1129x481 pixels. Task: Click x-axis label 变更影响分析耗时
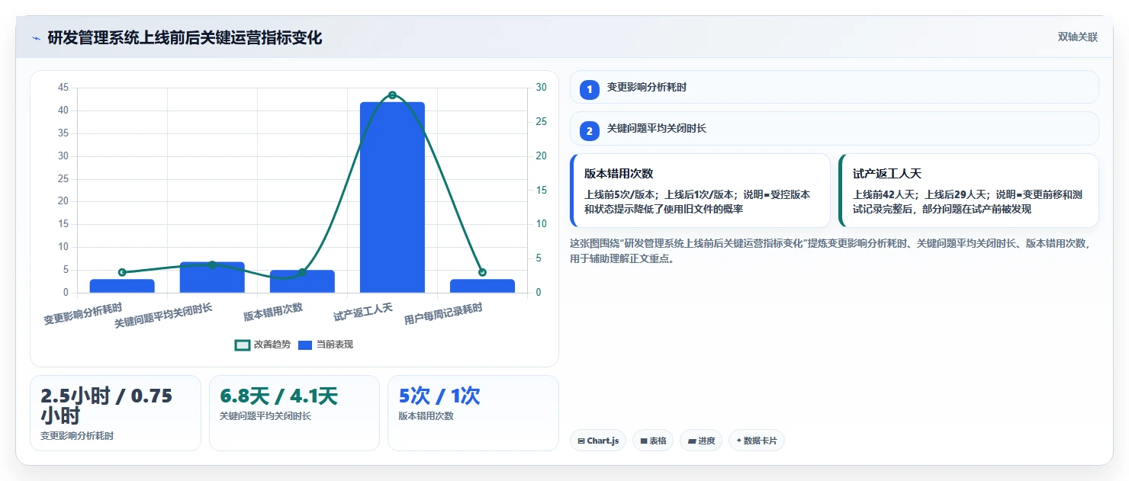tap(83, 314)
